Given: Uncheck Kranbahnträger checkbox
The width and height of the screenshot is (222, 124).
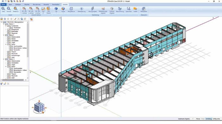Looking at the screenshot, I should pyautogui.click(x=8, y=55).
